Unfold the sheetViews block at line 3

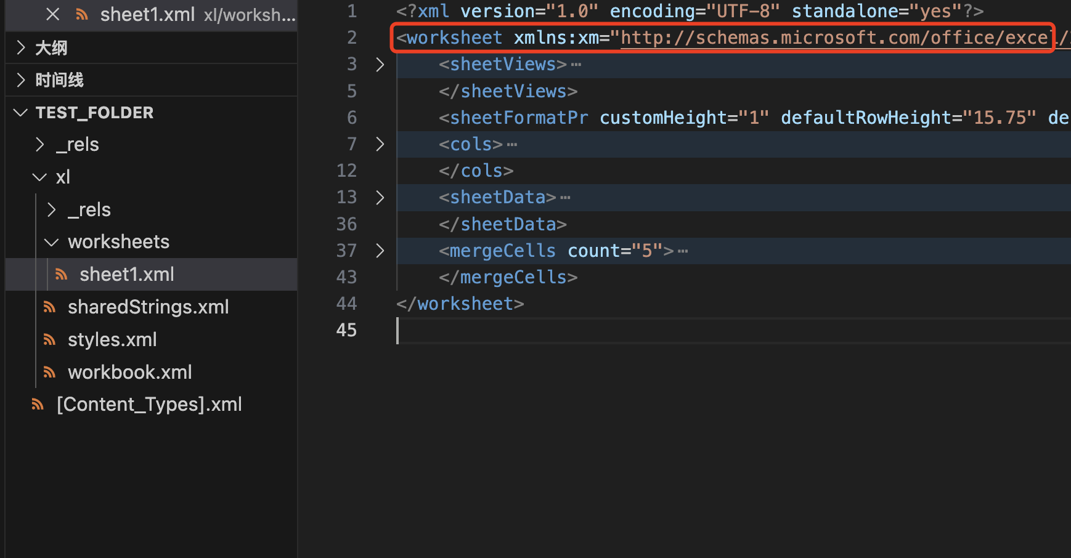click(x=380, y=64)
